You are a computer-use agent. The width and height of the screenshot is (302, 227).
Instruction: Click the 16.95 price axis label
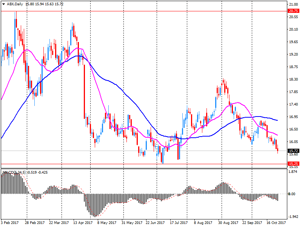click(294, 117)
